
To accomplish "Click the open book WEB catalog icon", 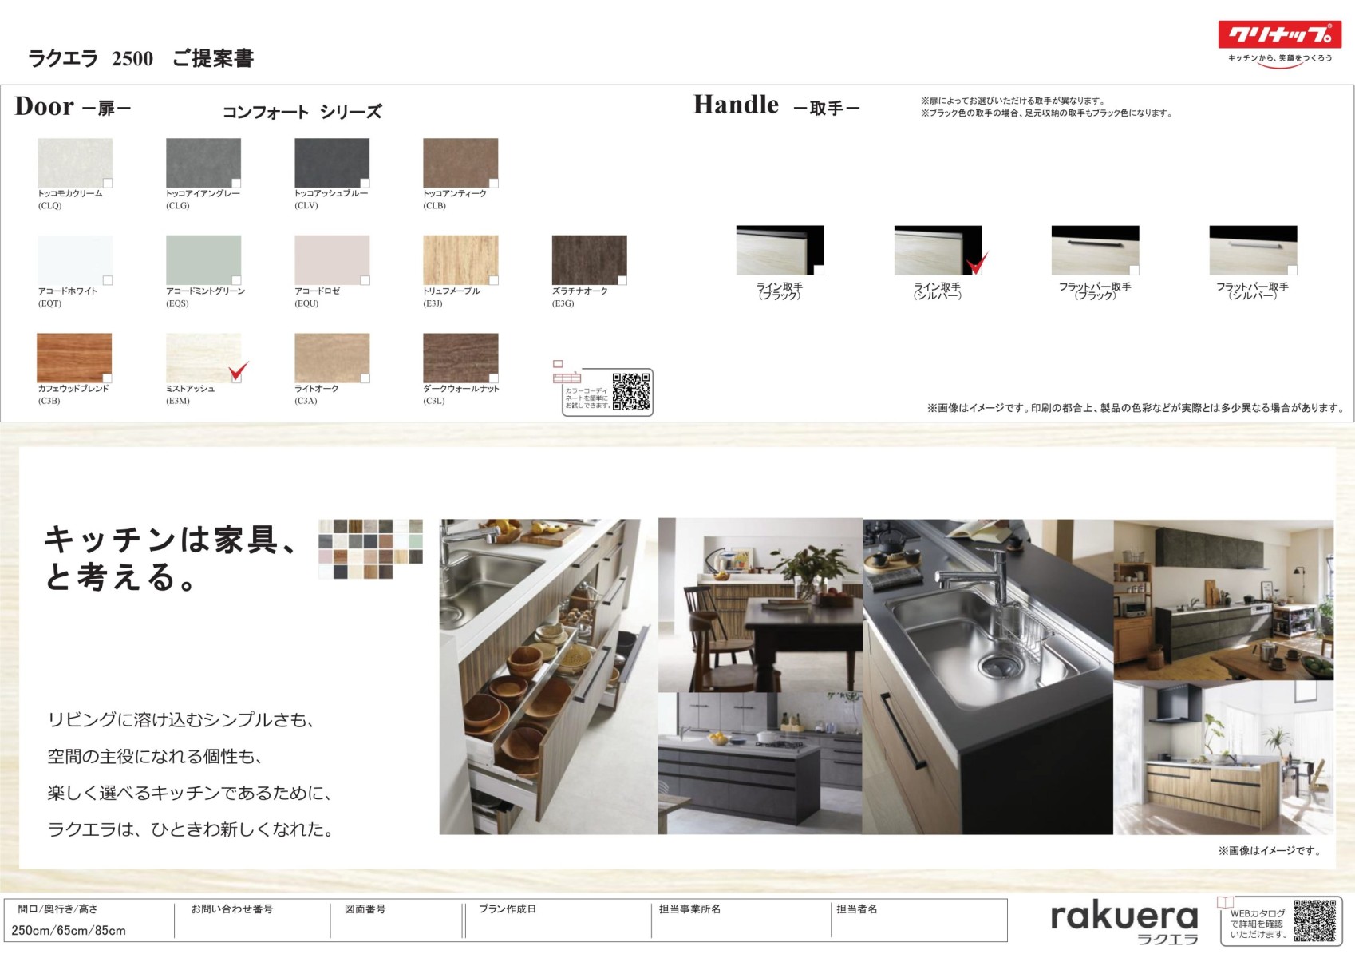I will point(1225,903).
